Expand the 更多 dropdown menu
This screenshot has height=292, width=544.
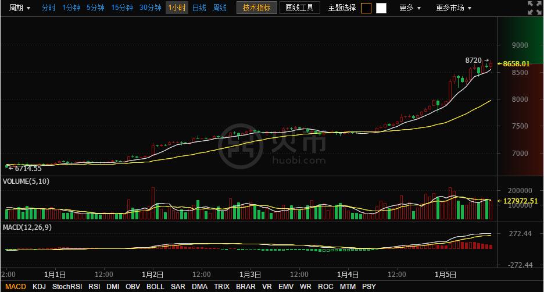pos(410,8)
